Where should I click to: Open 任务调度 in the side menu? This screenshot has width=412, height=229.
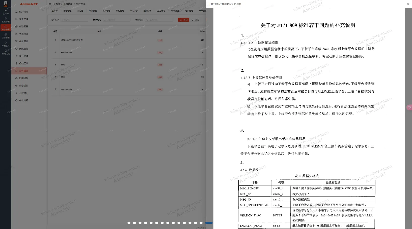29,41
